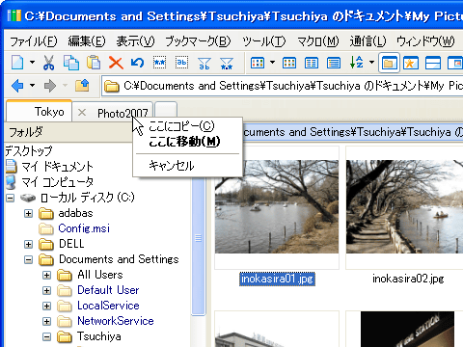Click the filter wildcard funnel icon
The image size is (463, 347).
[227, 63]
